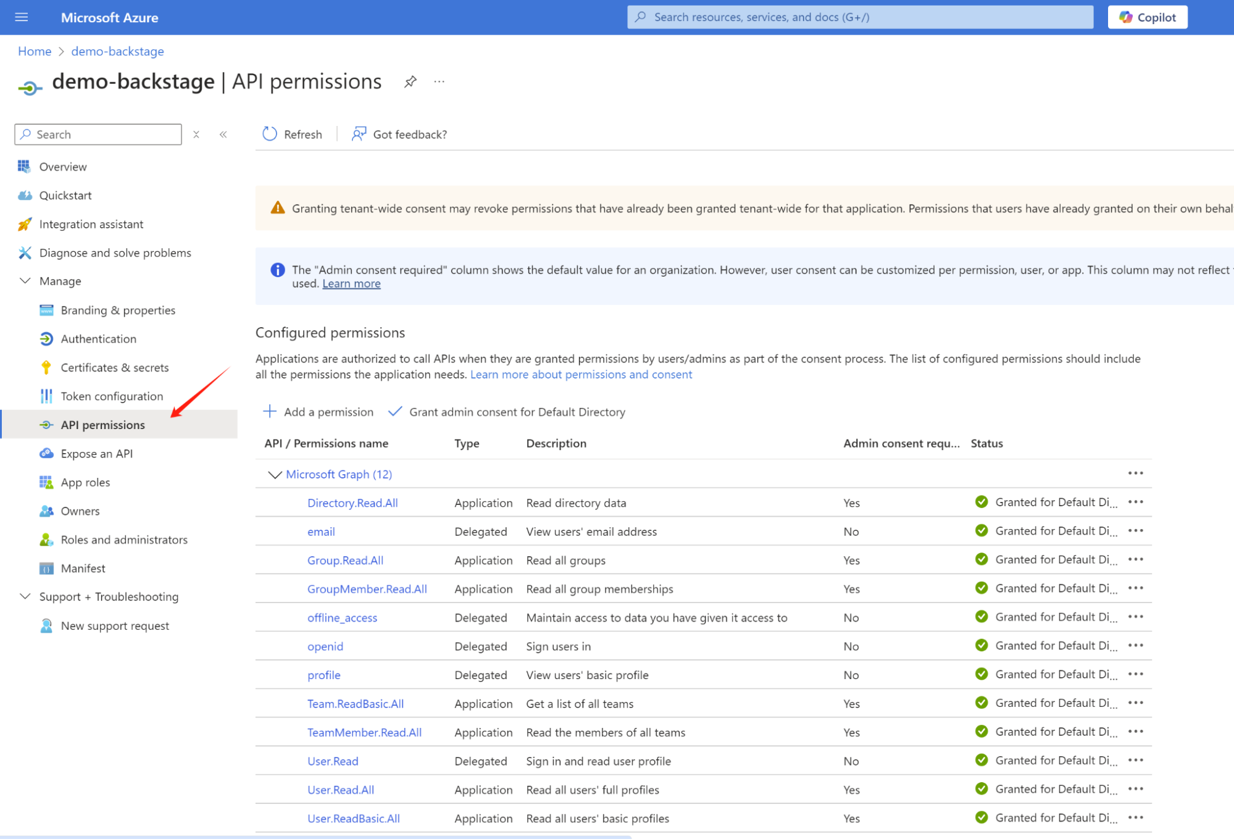Open more options for User.Read.All row
This screenshot has width=1234, height=839.
pos(1135,789)
